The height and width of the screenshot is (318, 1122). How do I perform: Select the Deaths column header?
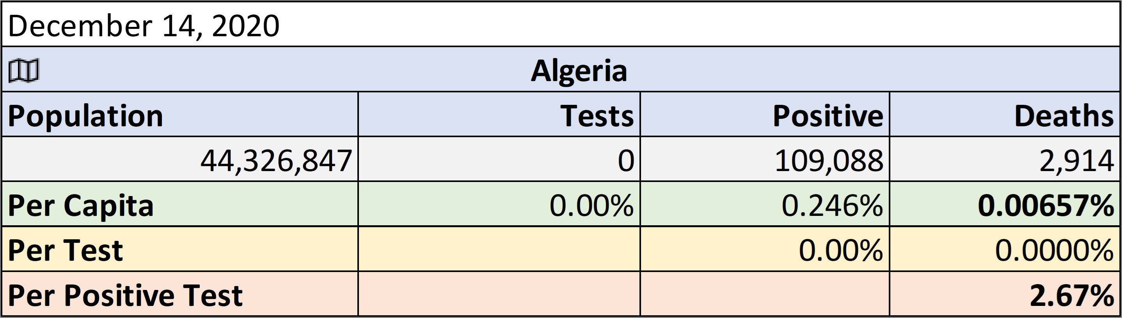pyautogui.click(x=1005, y=115)
